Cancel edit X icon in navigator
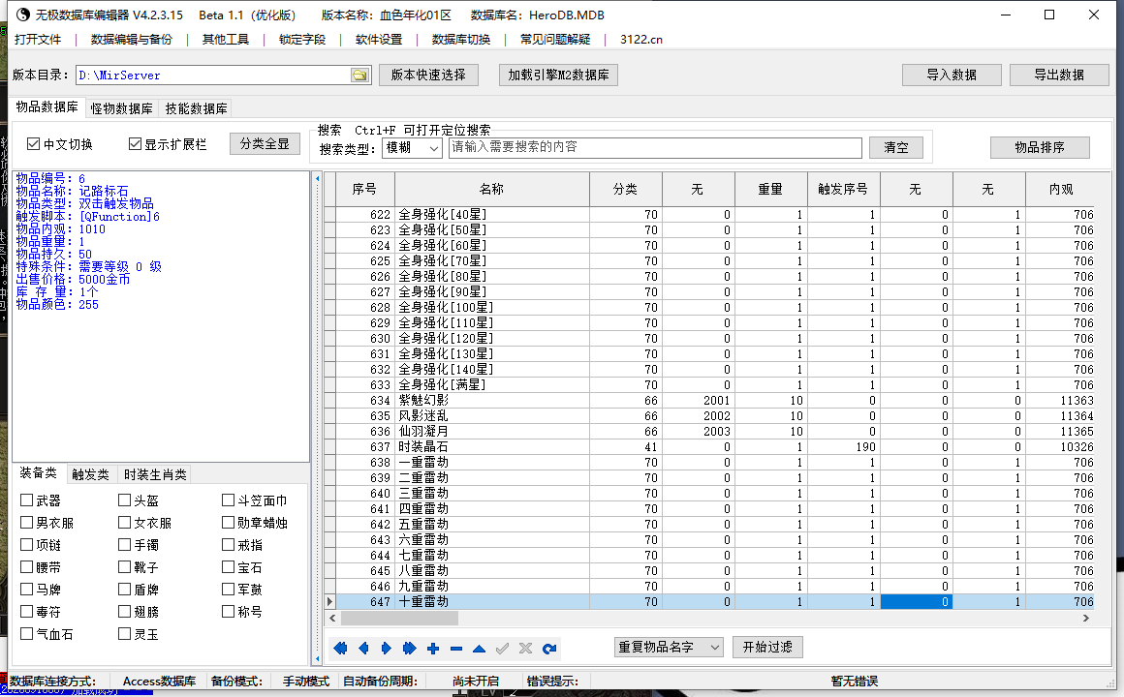The width and height of the screenshot is (1124, 697). [x=525, y=649]
